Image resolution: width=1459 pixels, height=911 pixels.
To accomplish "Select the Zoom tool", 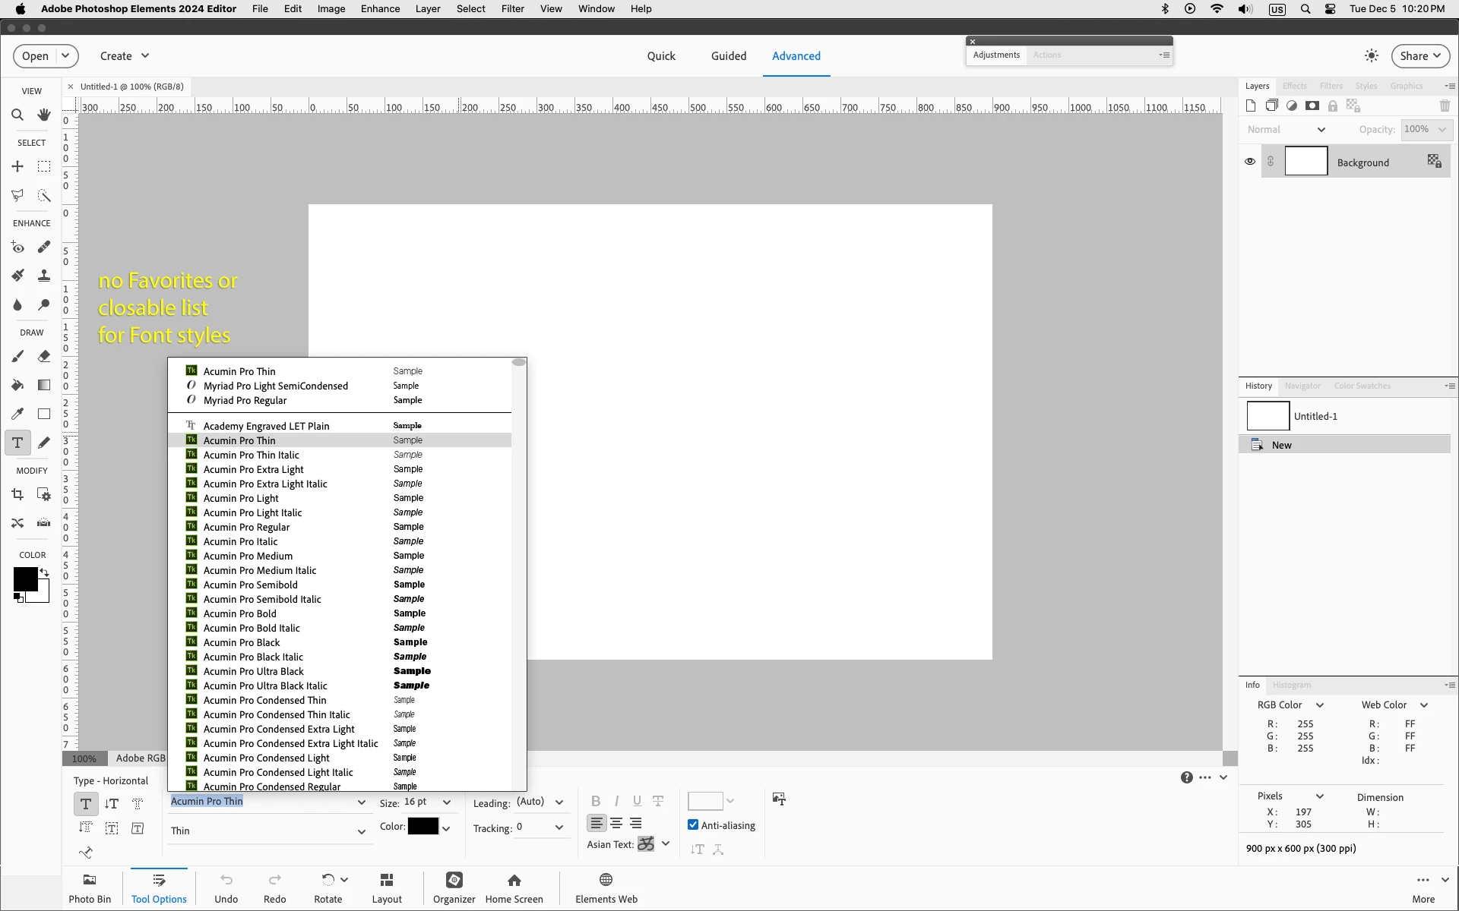I will coord(17,115).
